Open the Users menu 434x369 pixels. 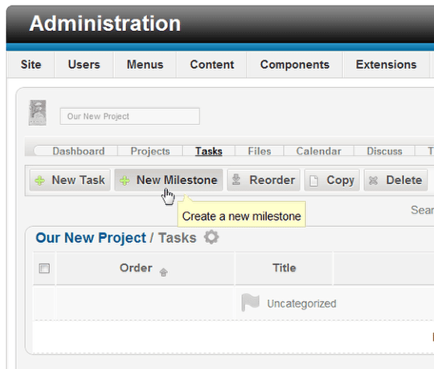point(84,65)
